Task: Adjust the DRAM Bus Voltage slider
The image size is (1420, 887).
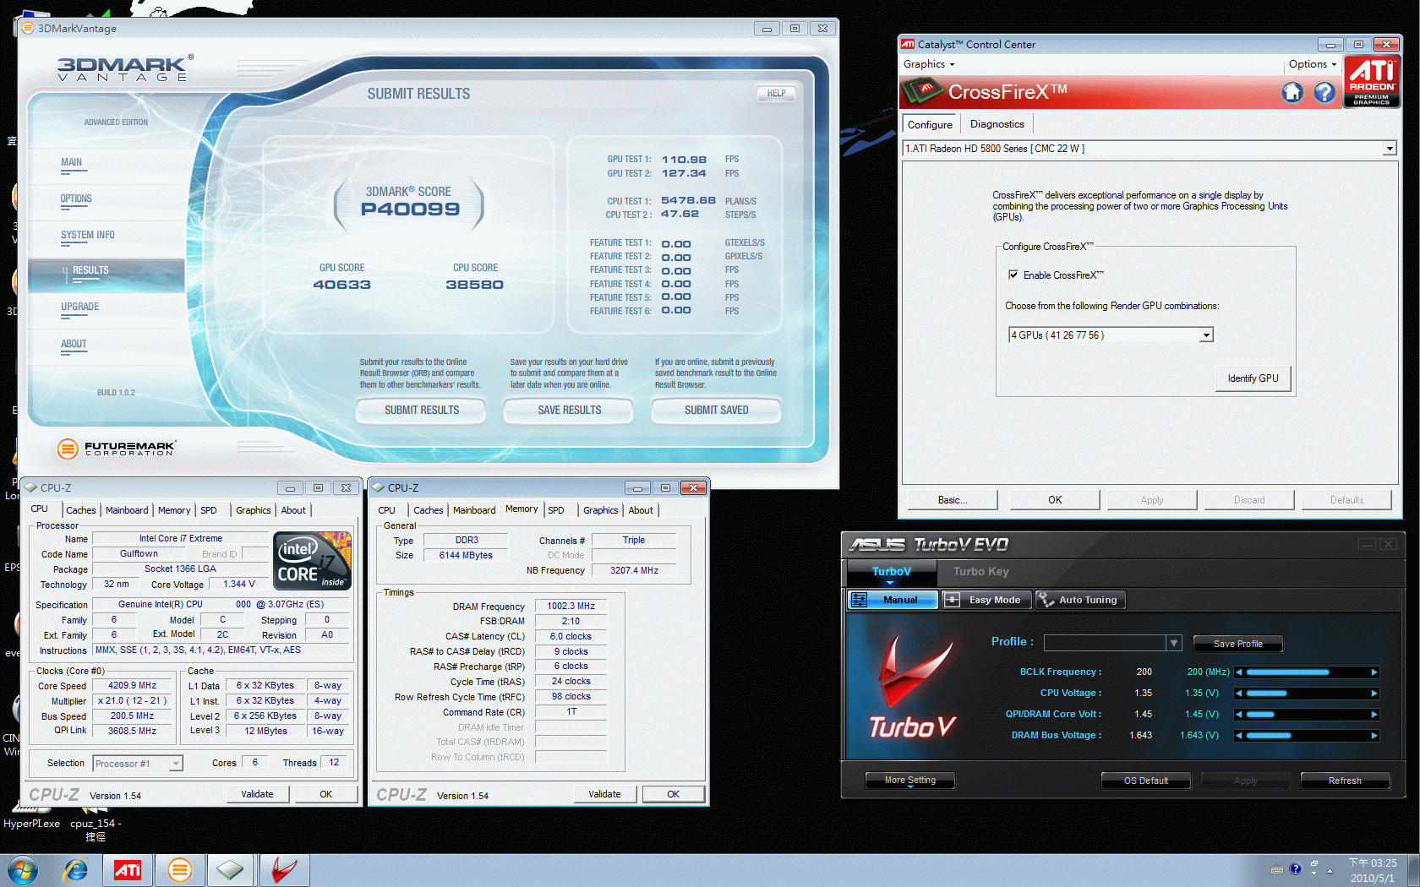Action: pyautogui.click(x=1307, y=736)
